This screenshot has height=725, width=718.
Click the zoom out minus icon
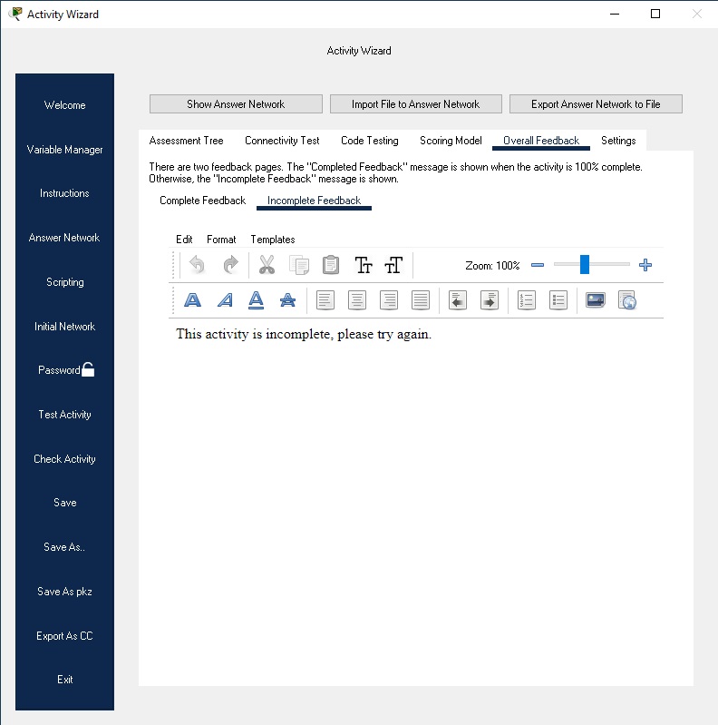[538, 265]
